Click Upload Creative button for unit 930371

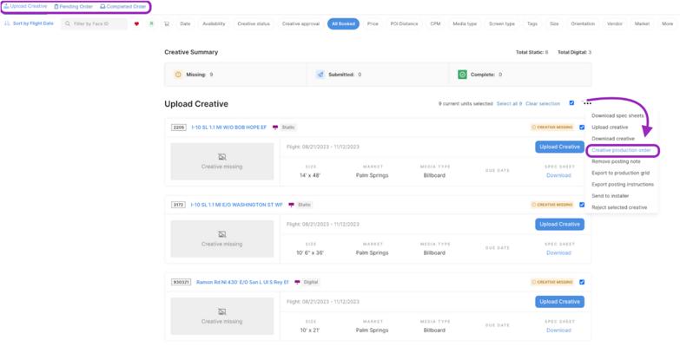[x=559, y=302]
